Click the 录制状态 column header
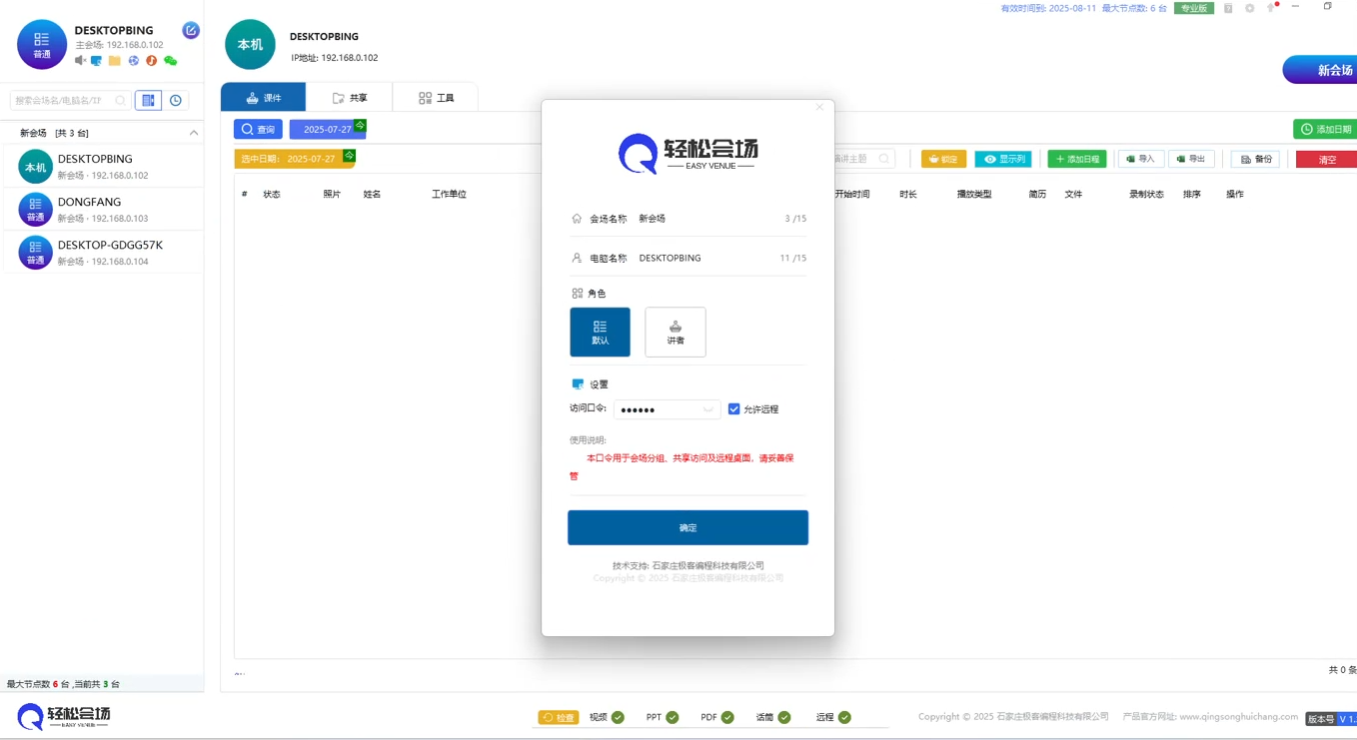 1146,195
